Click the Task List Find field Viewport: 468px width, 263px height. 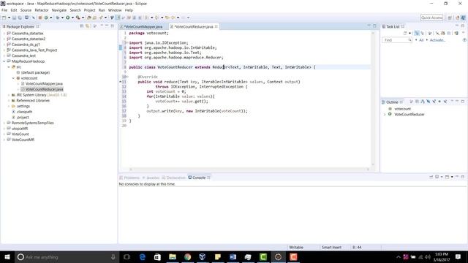coord(397,40)
